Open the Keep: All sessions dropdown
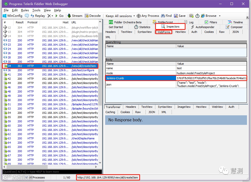 [x=120, y=16]
